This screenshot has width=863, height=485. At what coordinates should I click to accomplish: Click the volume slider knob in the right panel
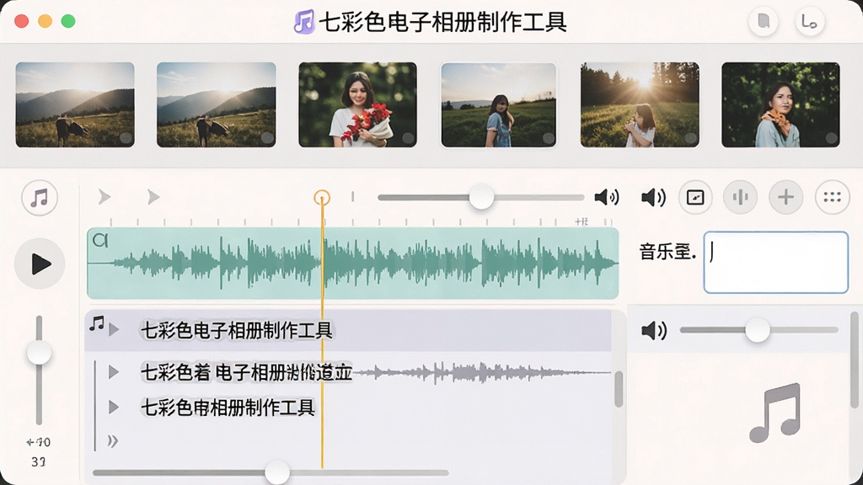point(758,330)
